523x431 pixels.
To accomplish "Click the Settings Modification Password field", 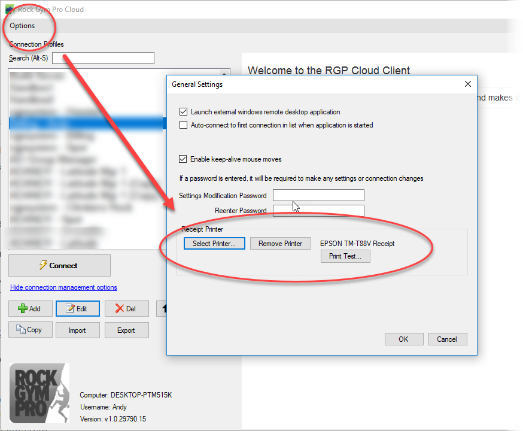I will coord(318,195).
